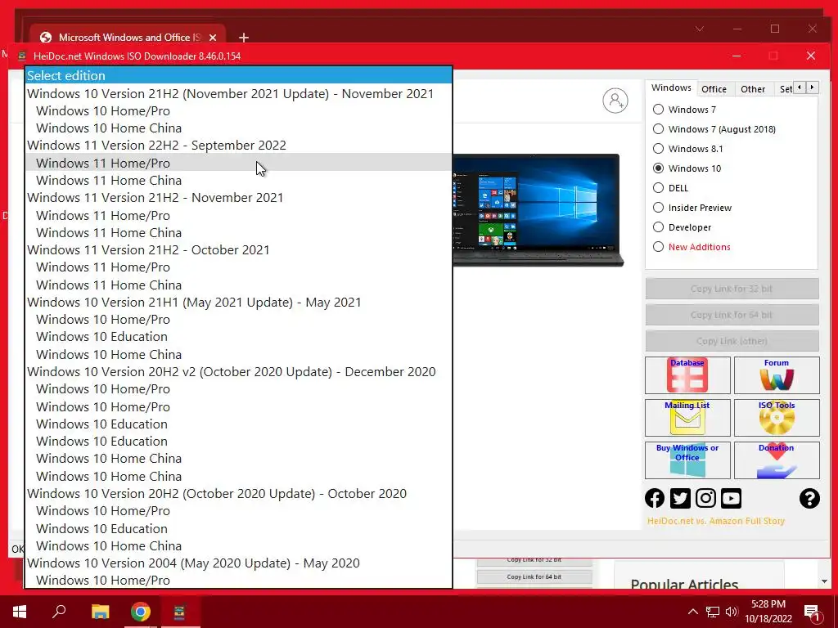Select Windows 10 Home China under Windows 10 21H2

(238, 128)
